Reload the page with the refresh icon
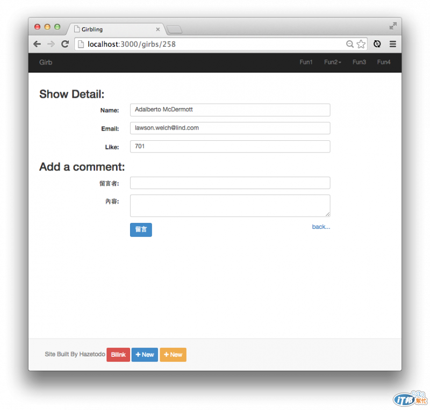430x410 pixels. 65,44
